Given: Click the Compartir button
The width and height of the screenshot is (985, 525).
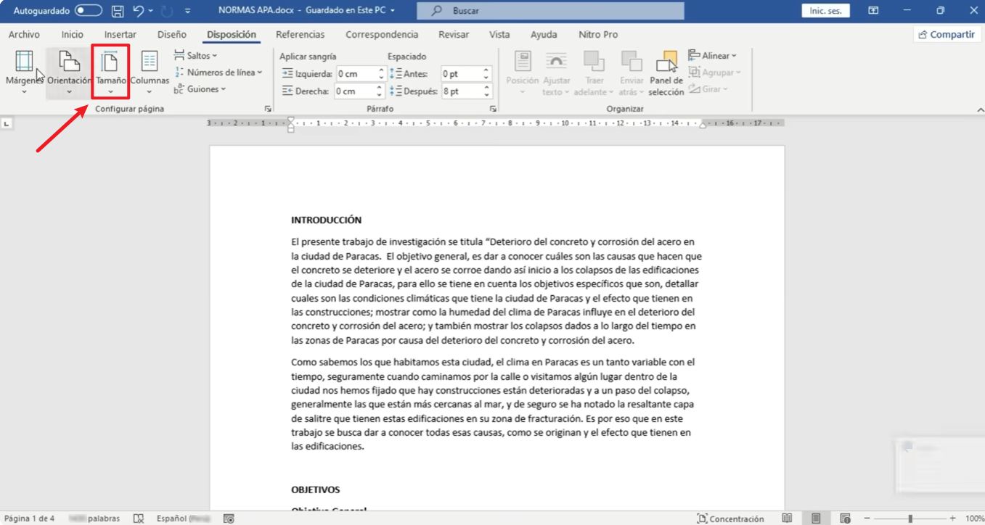Looking at the screenshot, I should pyautogui.click(x=947, y=33).
